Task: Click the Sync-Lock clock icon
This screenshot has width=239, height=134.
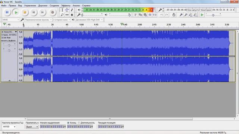Action: (x=174, y=15)
